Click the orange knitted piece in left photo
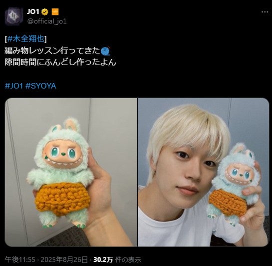The height and width of the screenshot is (266, 272). pyautogui.click(x=62, y=199)
